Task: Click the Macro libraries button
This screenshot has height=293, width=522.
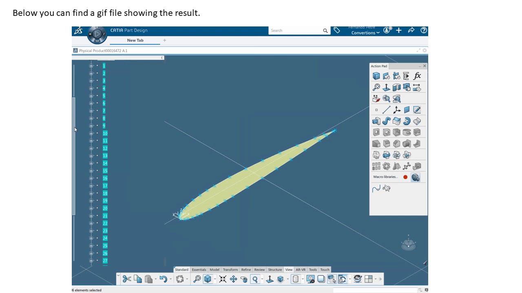Action: coord(385,177)
